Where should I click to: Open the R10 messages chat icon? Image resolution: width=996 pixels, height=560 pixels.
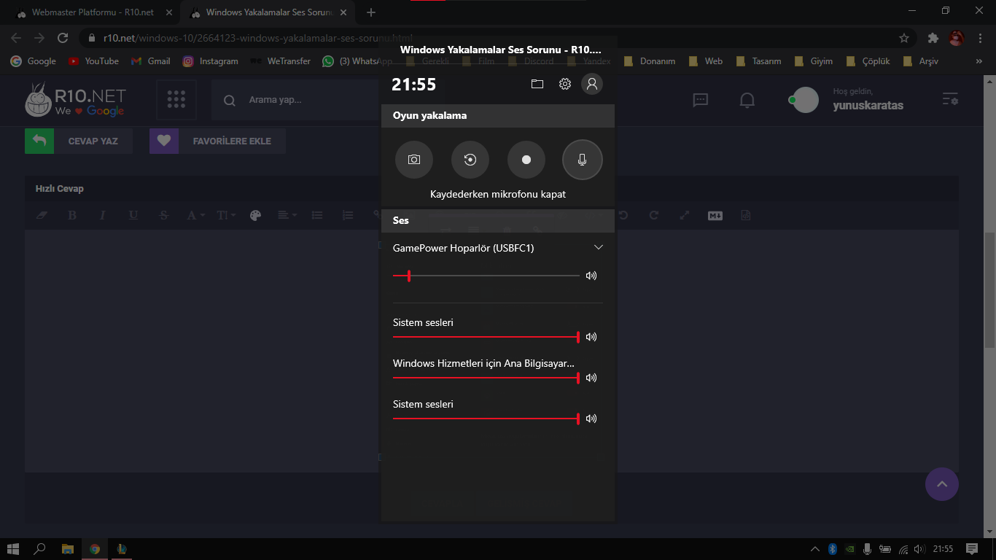click(x=701, y=100)
